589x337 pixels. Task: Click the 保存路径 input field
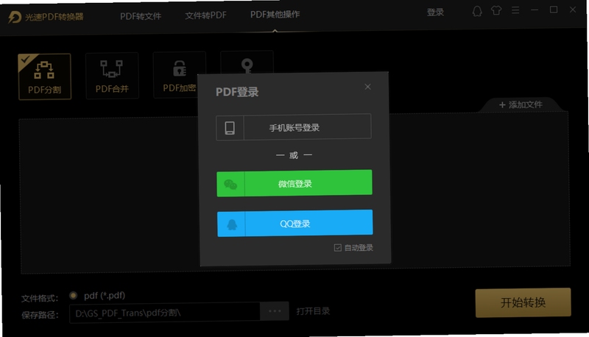164,312
